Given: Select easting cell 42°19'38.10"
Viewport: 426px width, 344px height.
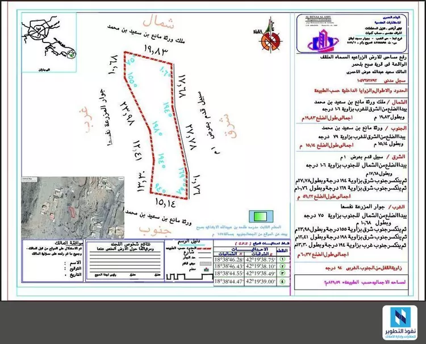Looking at the screenshot, I should (x=261, y=266).
